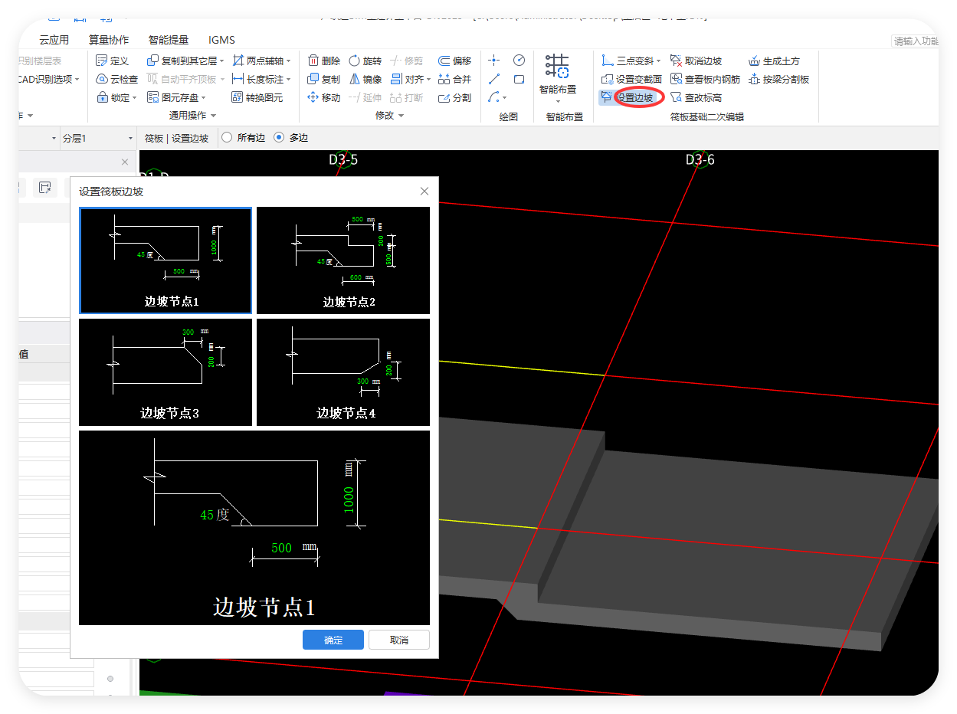Open the 对齐 align dropdown

tap(429, 80)
